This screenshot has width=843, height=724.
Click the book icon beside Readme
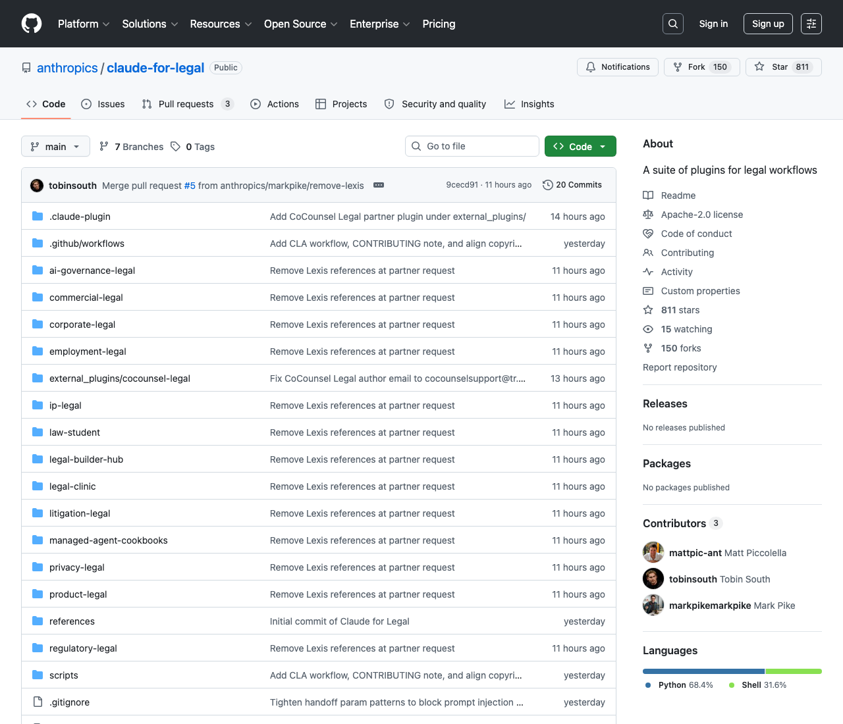[x=648, y=195]
